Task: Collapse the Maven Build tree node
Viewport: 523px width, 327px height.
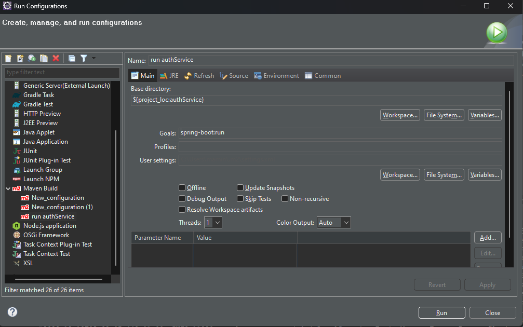Action: click(8, 188)
